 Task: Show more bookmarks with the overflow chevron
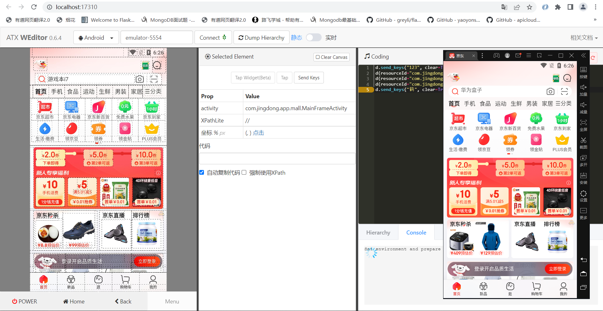pos(595,20)
